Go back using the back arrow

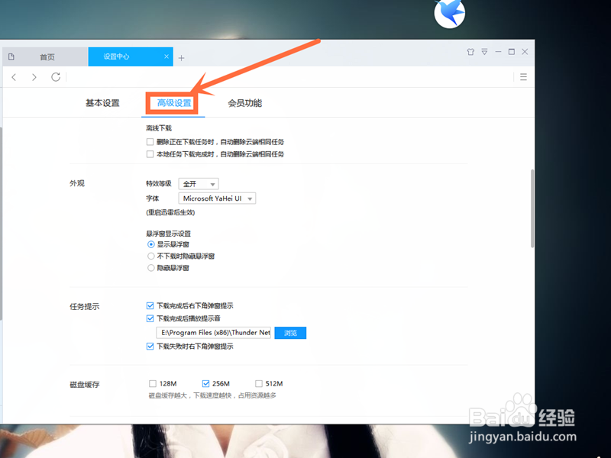pos(14,77)
